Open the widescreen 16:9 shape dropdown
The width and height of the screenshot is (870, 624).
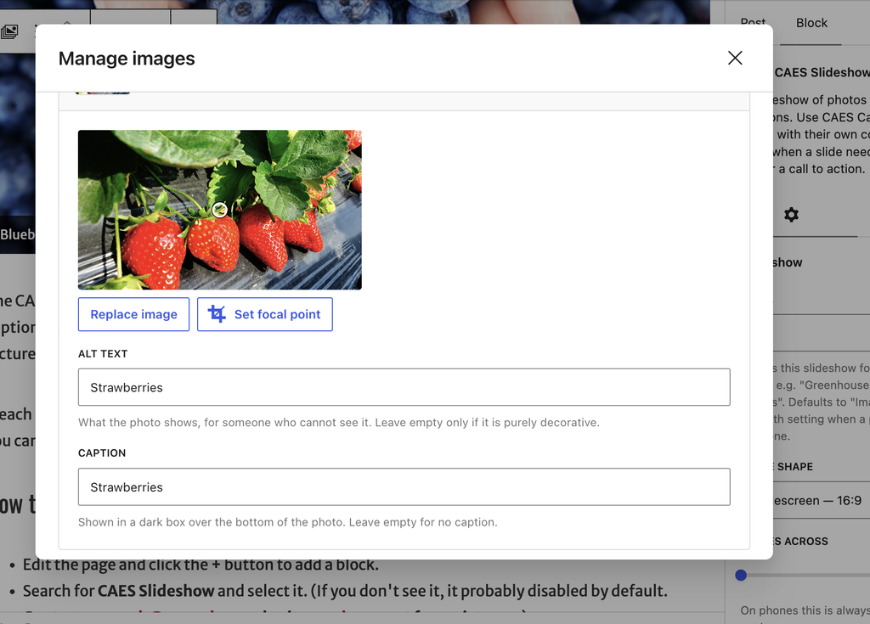[x=822, y=500]
